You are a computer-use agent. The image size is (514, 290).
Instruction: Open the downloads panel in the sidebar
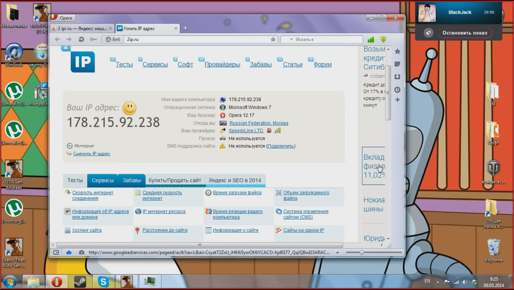pyautogui.click(x=397, y=77)
